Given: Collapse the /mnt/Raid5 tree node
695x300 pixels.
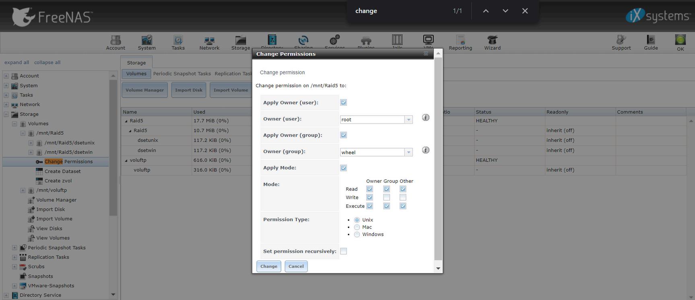Looking at the screenshot, I should (x=23, y=133).
